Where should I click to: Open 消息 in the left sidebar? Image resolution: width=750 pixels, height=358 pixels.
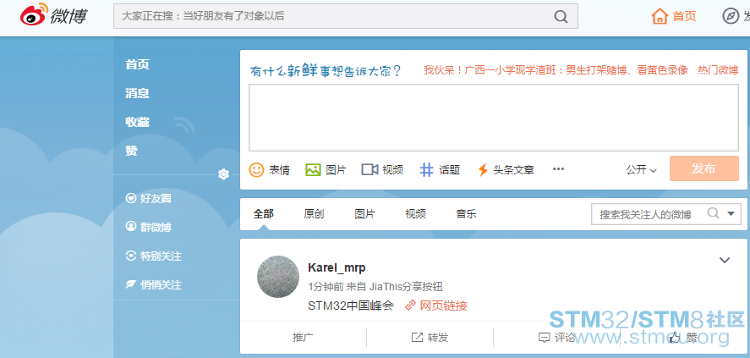(137, 93)
